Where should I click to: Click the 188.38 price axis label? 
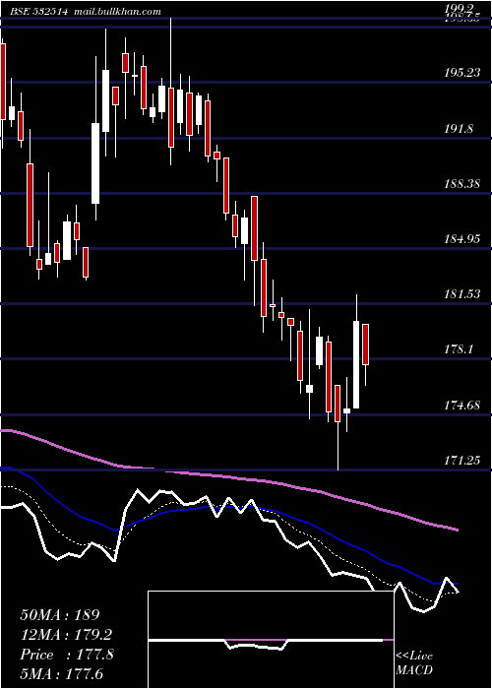pos(462,184)
